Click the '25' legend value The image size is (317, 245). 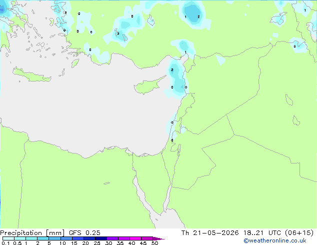(97, 243)
